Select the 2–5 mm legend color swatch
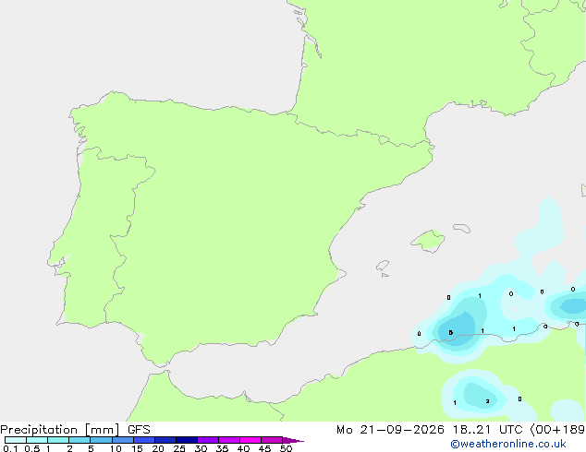The height and width of the screenshot is (452, 586). [79, 440]
